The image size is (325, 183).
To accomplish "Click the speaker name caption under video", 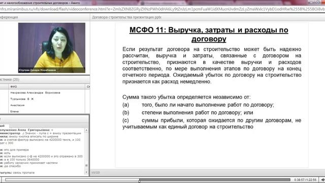I will click(x=37, y=70).
